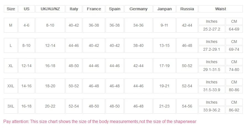Screen dimensions: 250x128
Task: Select the M size row label
Action: 11,25
